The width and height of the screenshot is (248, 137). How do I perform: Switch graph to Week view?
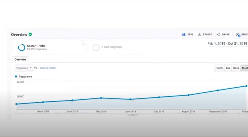tap(236, 68)
